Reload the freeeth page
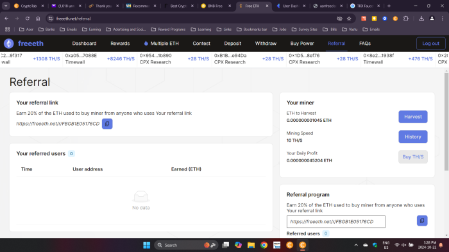Screen dimensions: 449x252 coord(28,19)
